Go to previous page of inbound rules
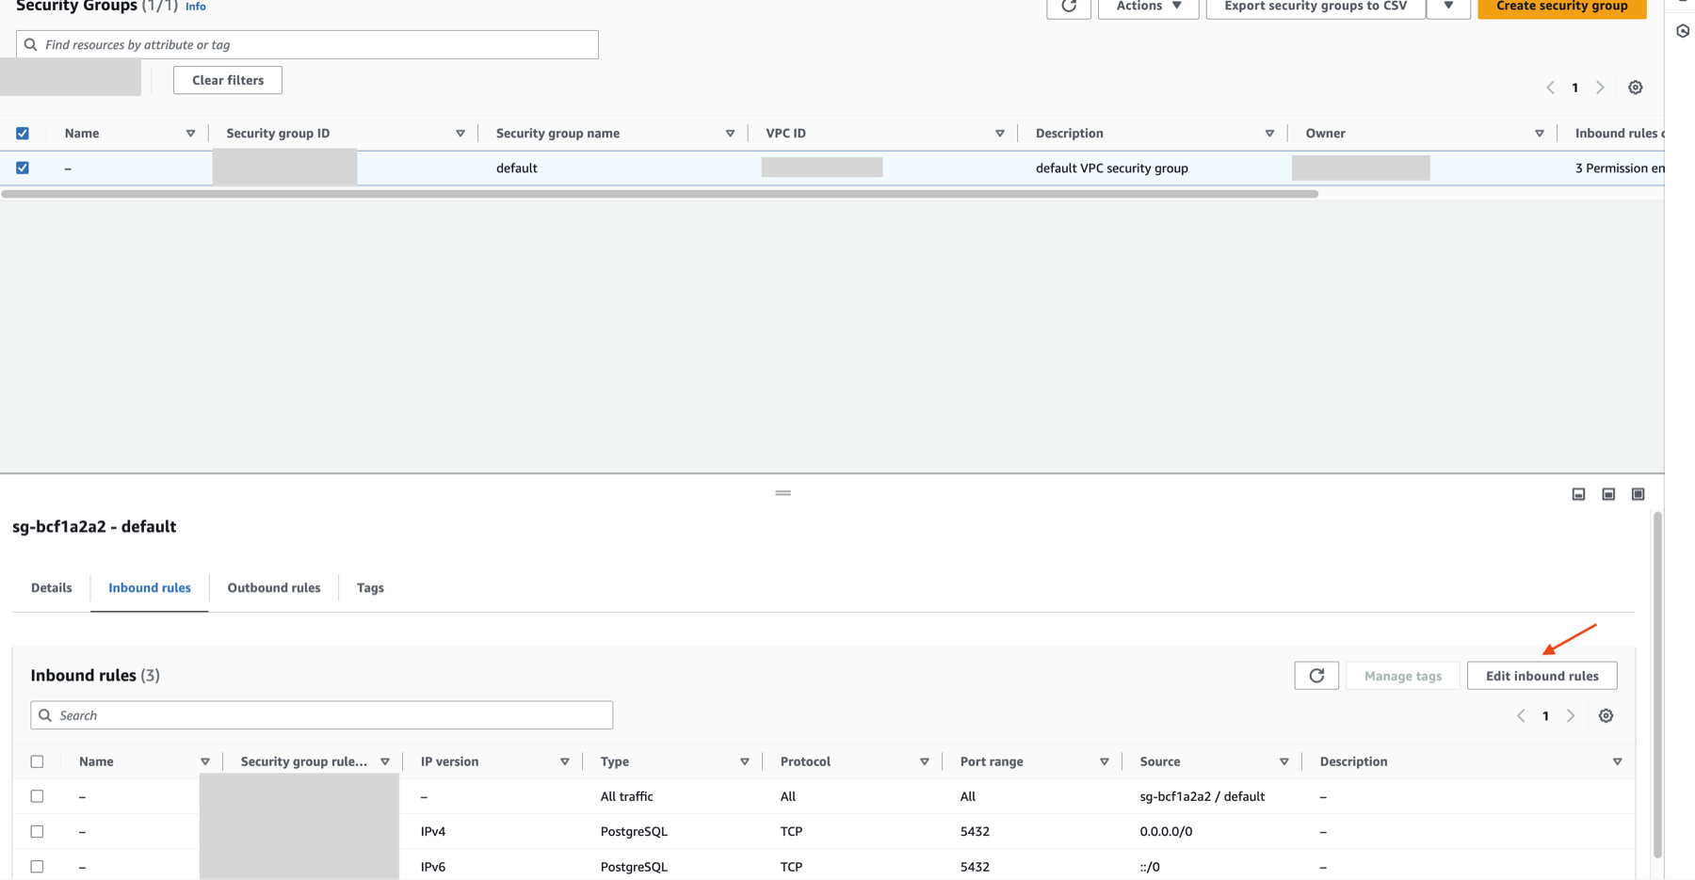The width and height of the screenshot is (1695, 880). tap(1520, 715)
